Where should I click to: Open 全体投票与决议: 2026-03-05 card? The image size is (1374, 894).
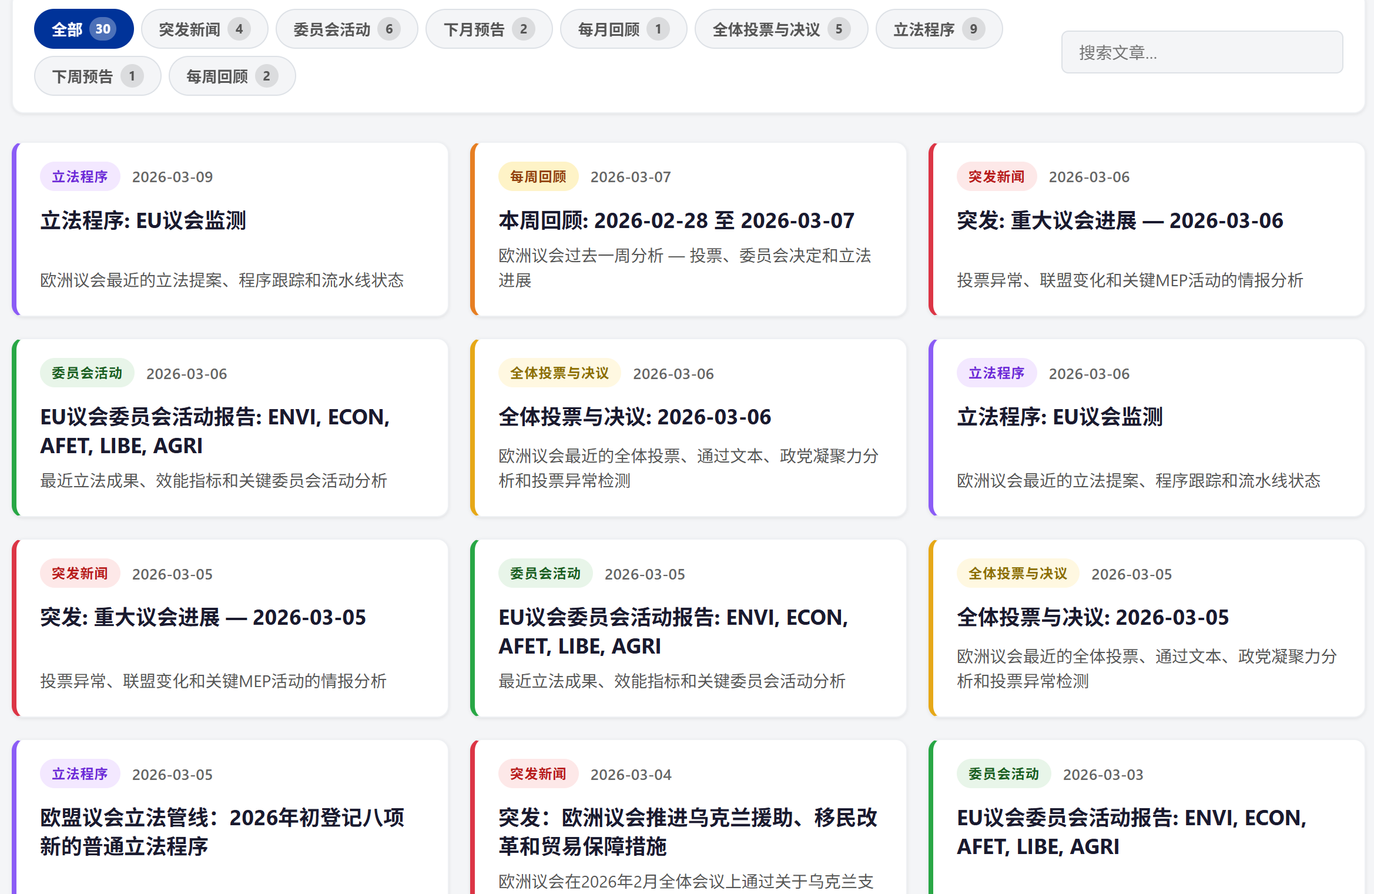click(1093, 617)
